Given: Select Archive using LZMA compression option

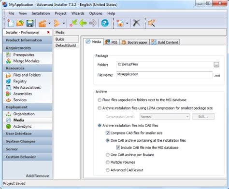Looking at the screenshot, I should (100, 108).
